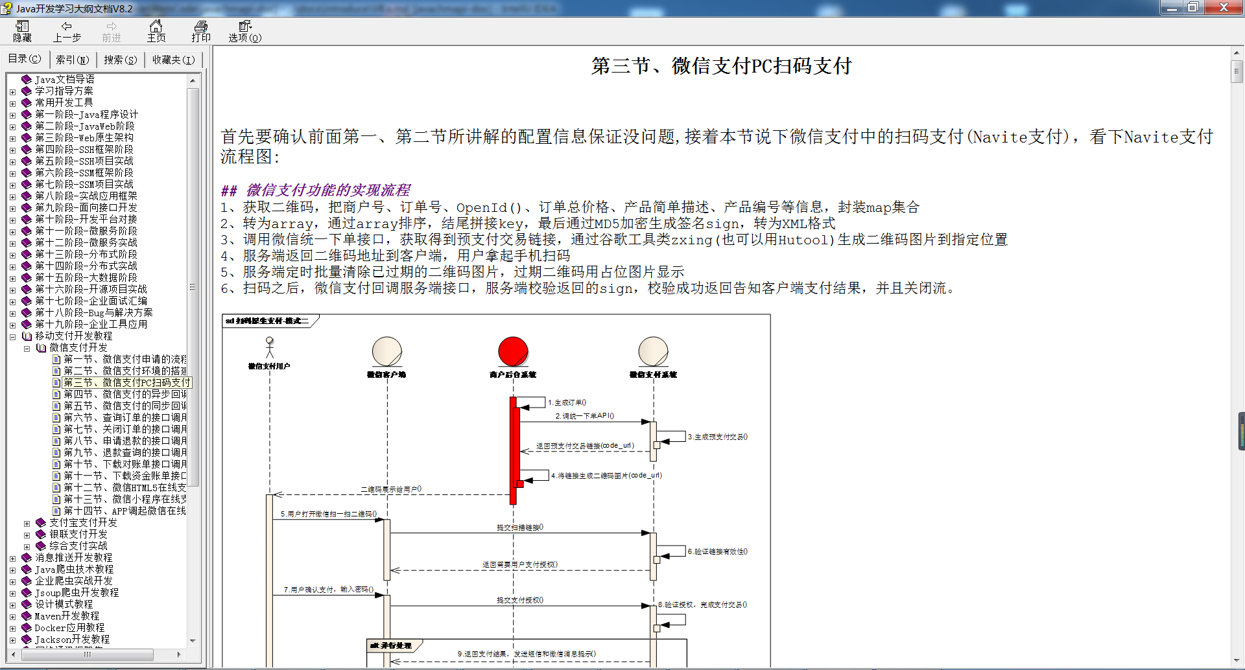
Task: Expand the 学习指导方案 tree node
Action: click(x=12, y=92)
